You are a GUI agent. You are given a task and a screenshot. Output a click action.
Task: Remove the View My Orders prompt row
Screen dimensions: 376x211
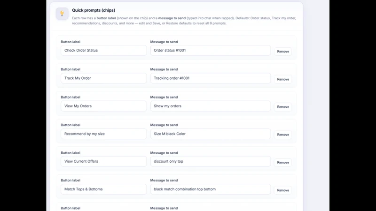(283, 107)
